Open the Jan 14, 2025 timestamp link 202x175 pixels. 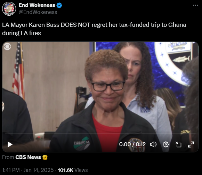pyautogui.click(x=38, y=170)
